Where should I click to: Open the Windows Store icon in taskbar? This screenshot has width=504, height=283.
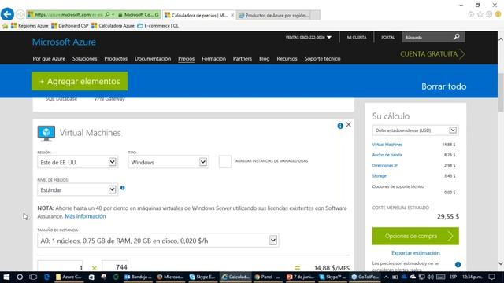click(91, 277)
